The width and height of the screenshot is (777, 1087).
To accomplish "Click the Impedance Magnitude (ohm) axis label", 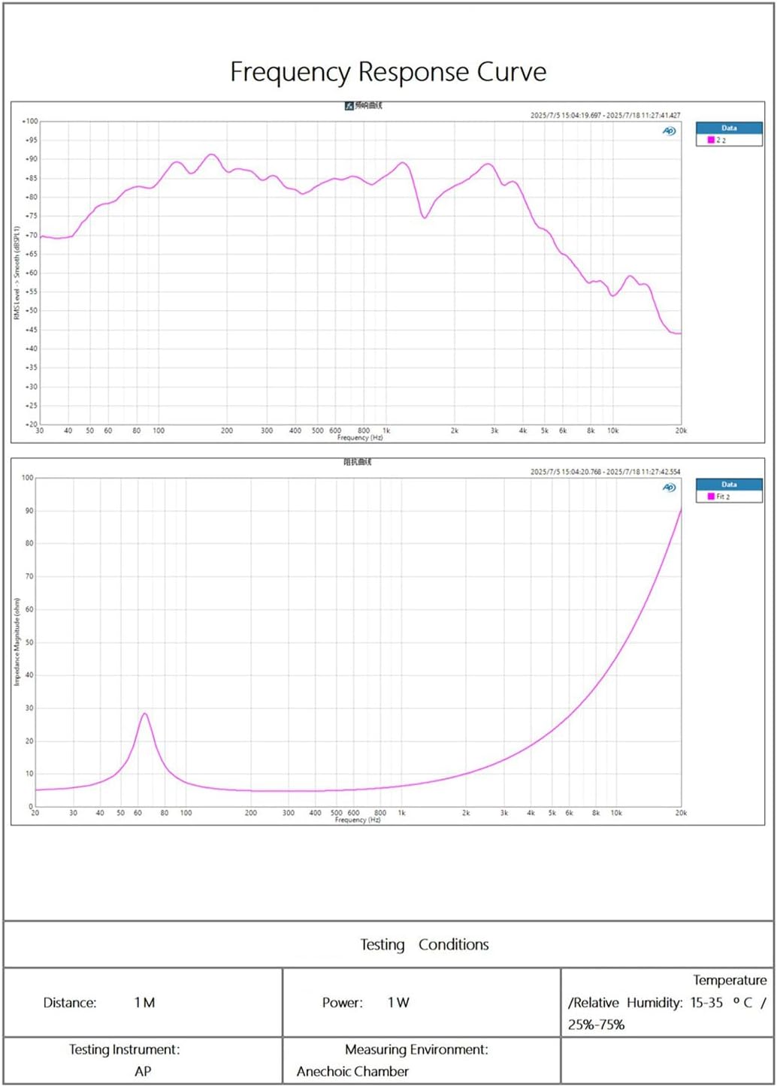I will tap(17, 642).
